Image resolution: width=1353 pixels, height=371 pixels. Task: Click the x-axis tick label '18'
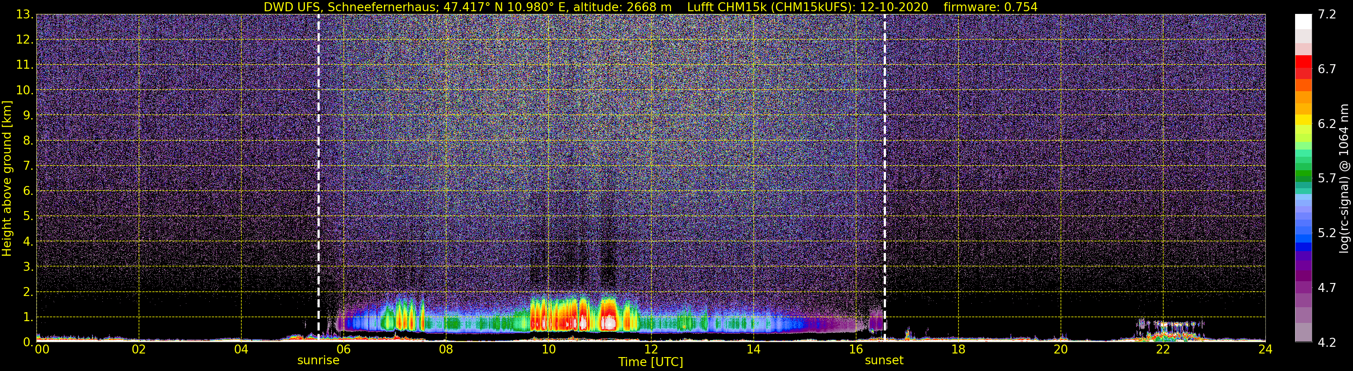[958, 349]
